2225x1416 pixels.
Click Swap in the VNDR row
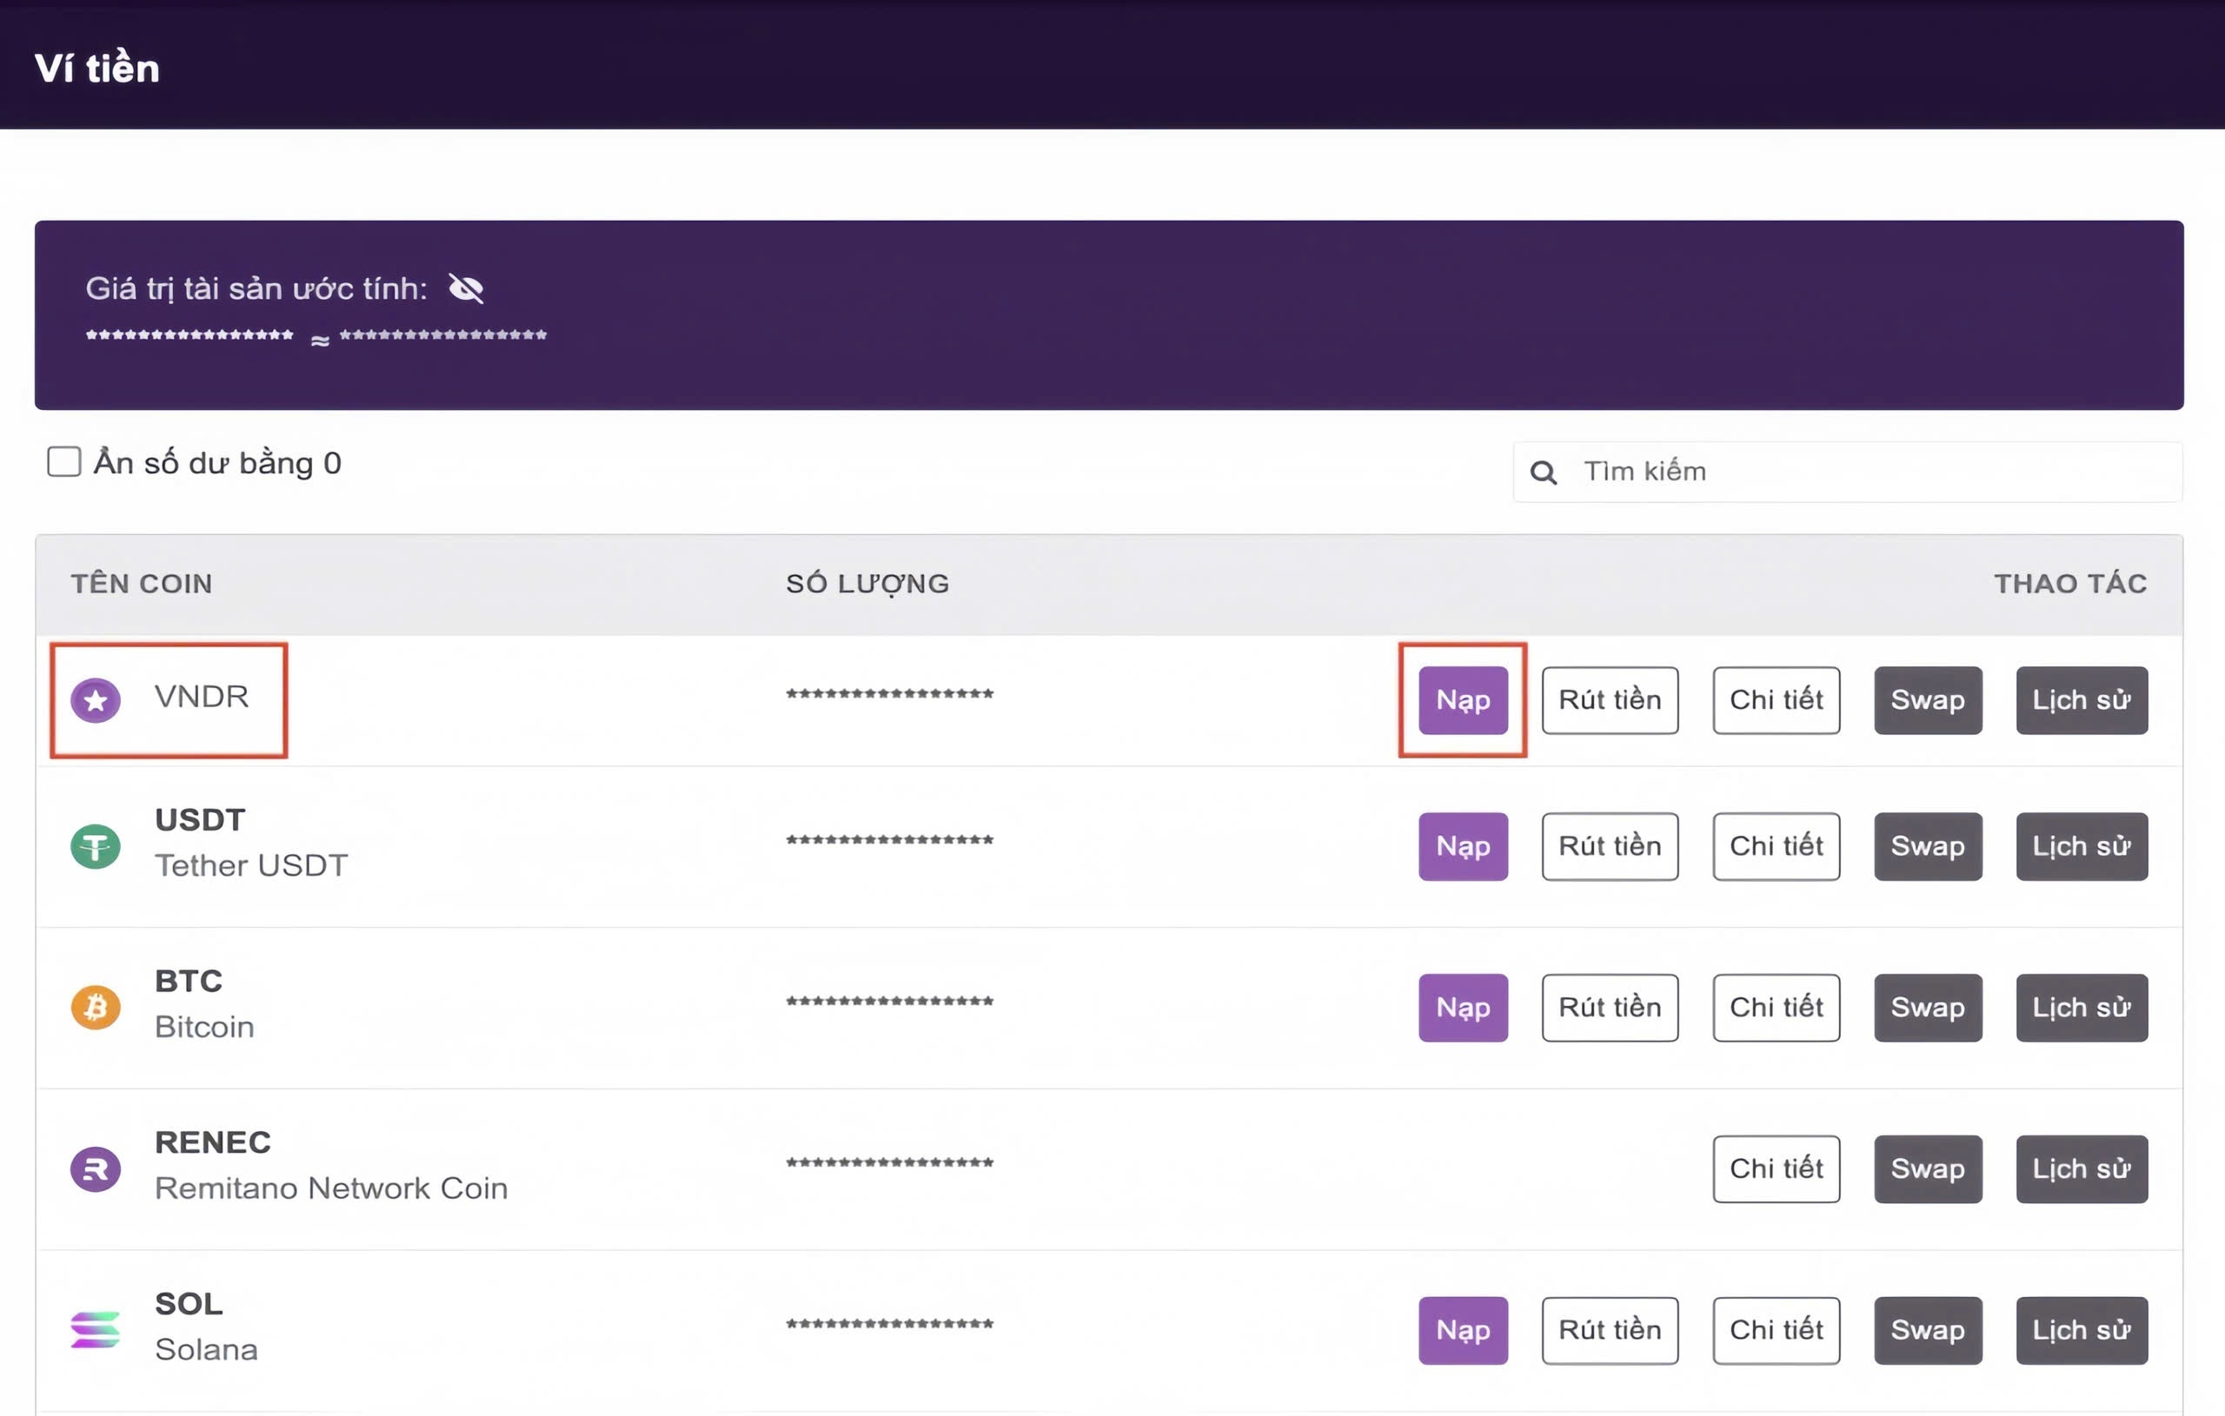pyautogui.click(x=1928, y=700)
